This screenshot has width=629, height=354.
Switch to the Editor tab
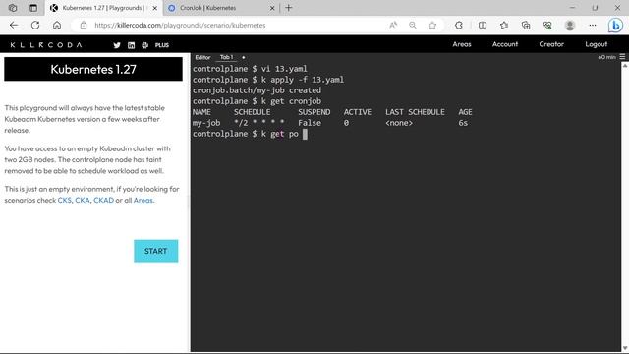click(202, 57)
